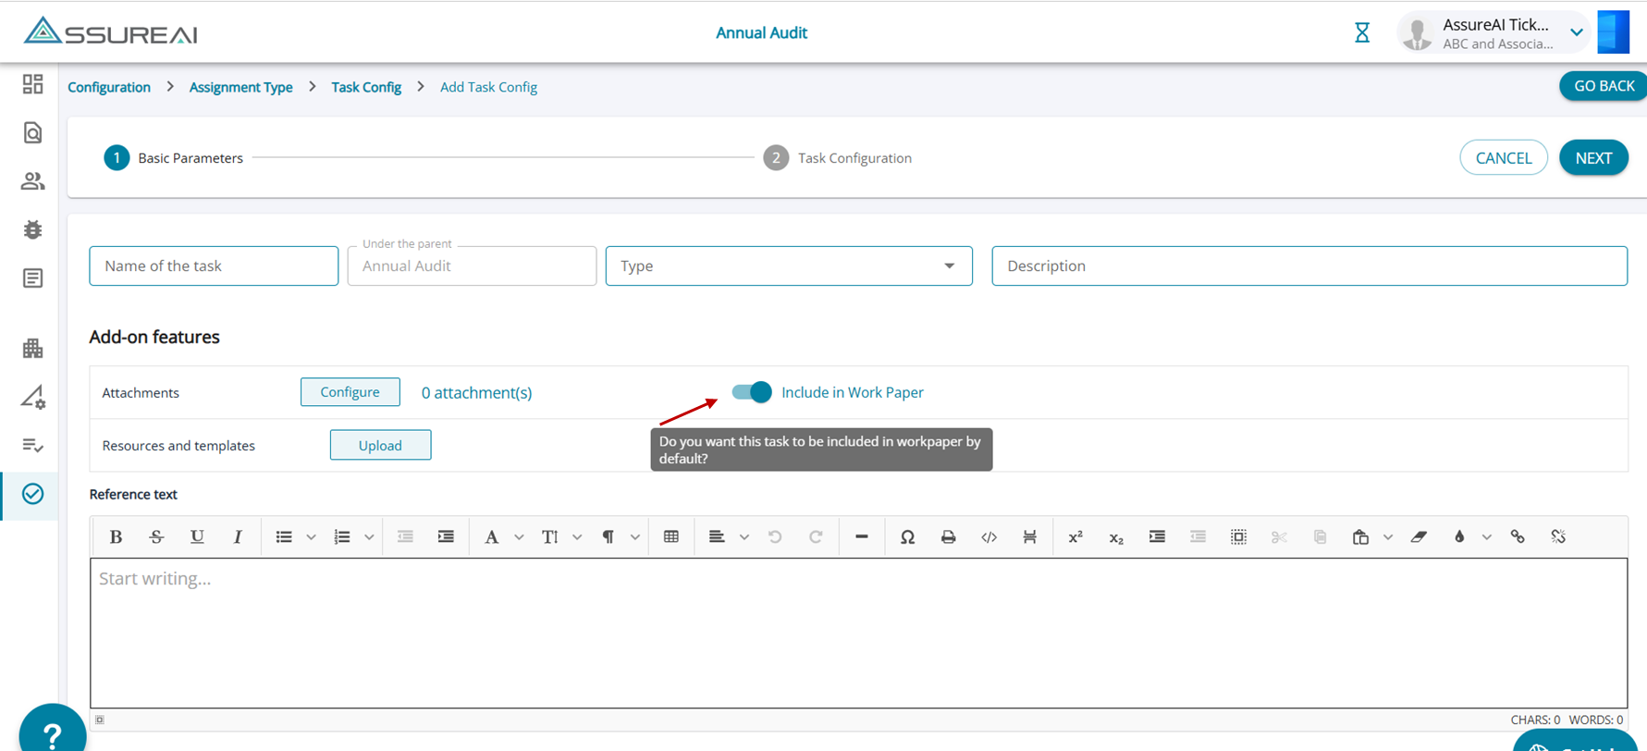The width and height of the screenshot is (1647, 751).
Task: Open the text alignment dropdown arrow
Action: coord(744,537)
